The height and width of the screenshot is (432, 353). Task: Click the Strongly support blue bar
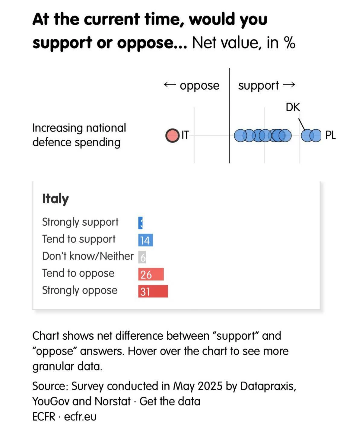(x=140, y=223)
